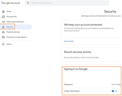
Task: Open the 2-Step Verification row
Action: (x=92, y=91)
